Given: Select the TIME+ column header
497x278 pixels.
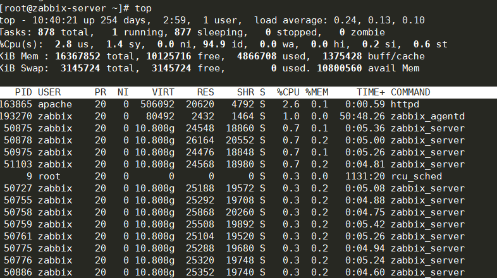Looking at the screenshot, I should pos(371,92).
